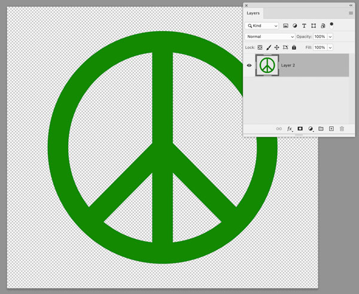This screenshot has width=359, height=294.
Task: Open the Layers panel menu
Action: pyautogui.click(x=351, y=13)
